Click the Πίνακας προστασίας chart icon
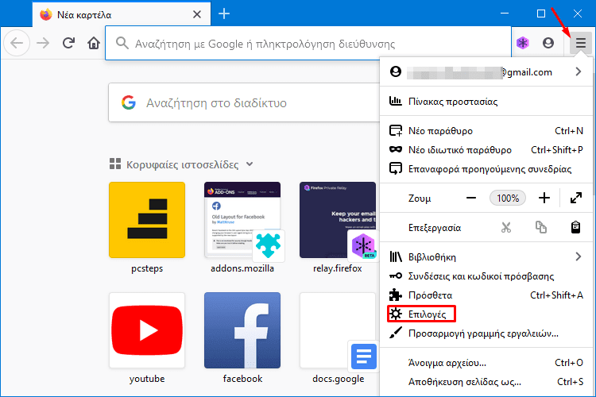The width and height of the screenshot is (596, 397). 395,101
